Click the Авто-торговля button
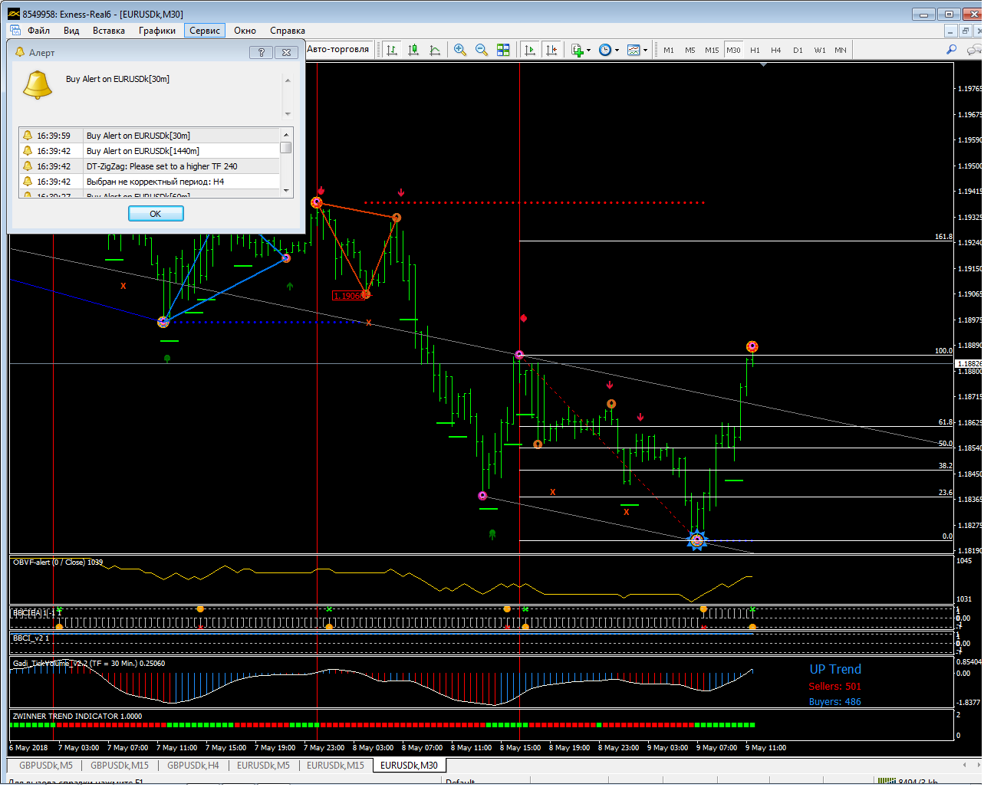 pos(337,49)
